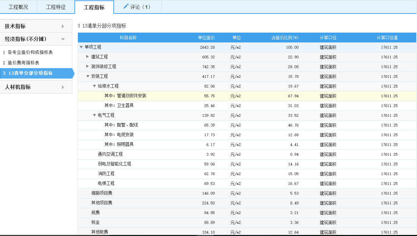Select the 税金 row
Screen dimensions: 417x236
247,223
